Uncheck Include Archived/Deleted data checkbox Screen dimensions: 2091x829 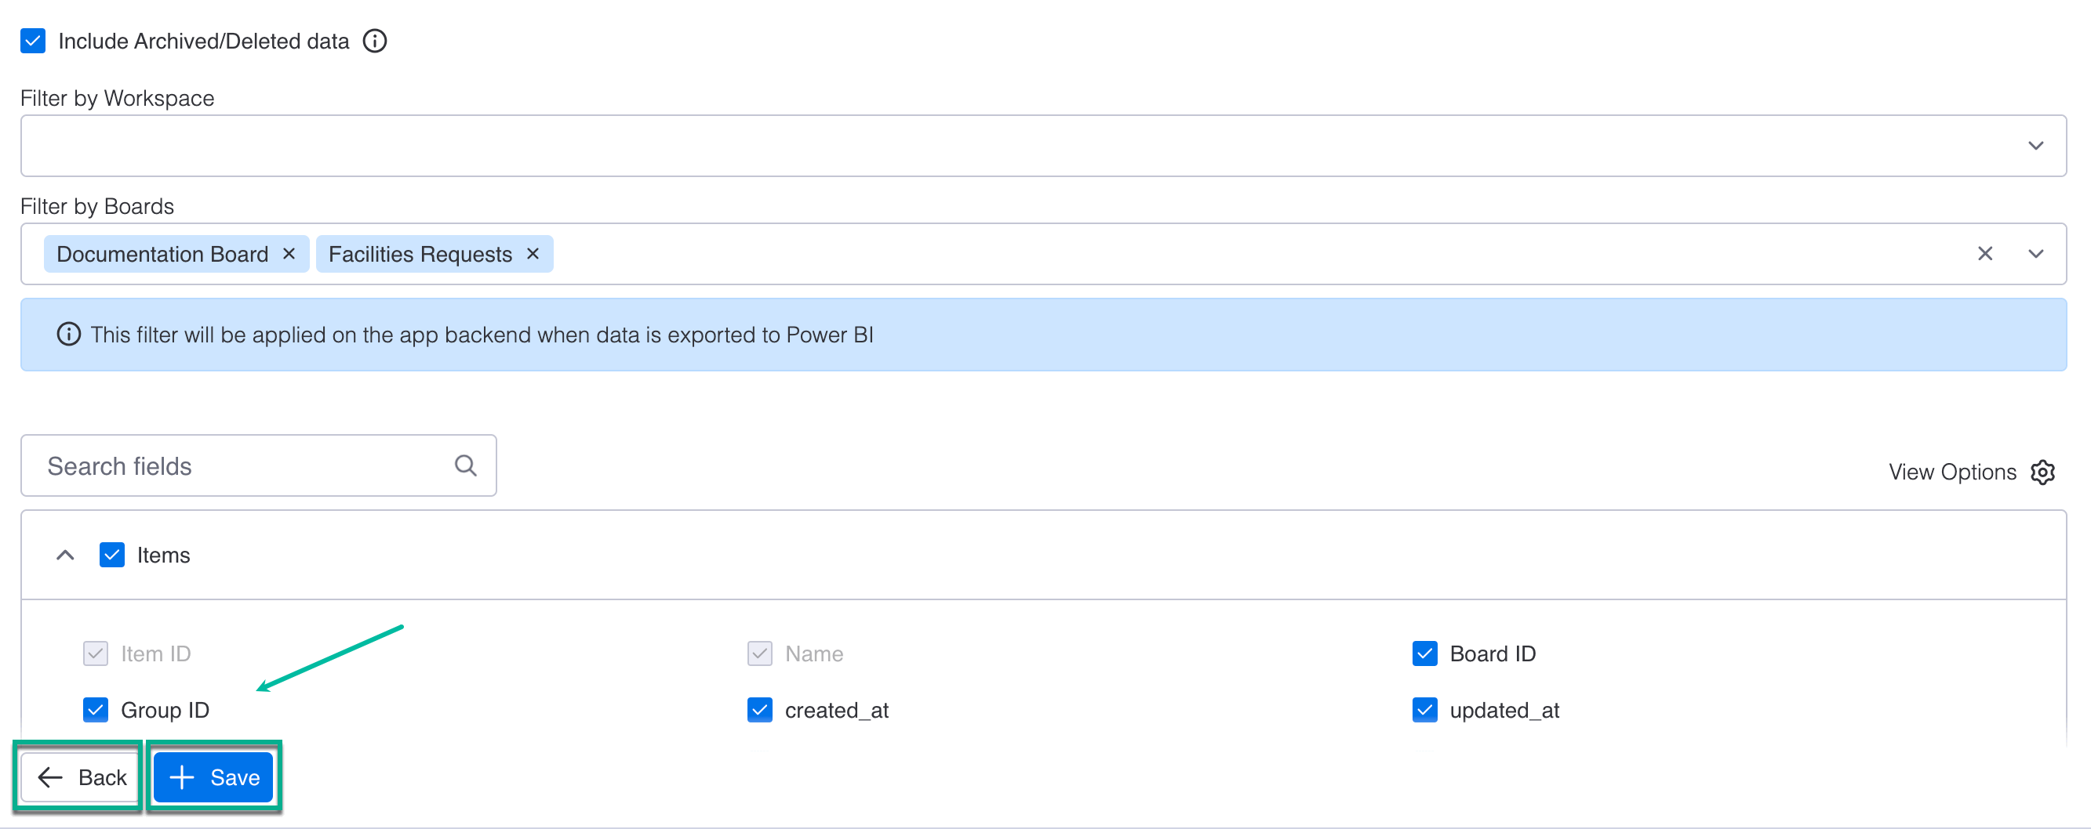click(33, 41)
